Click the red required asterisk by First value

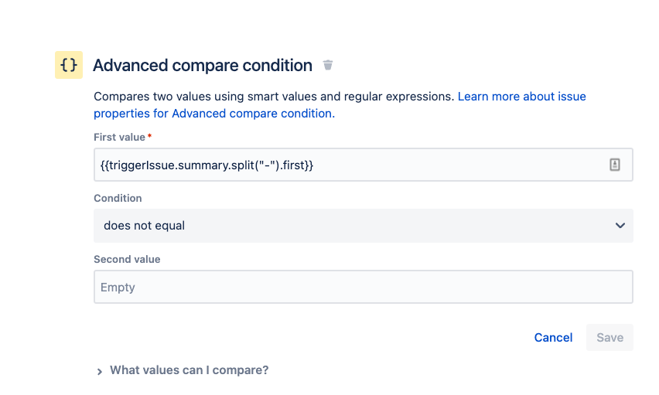point(149,136)
